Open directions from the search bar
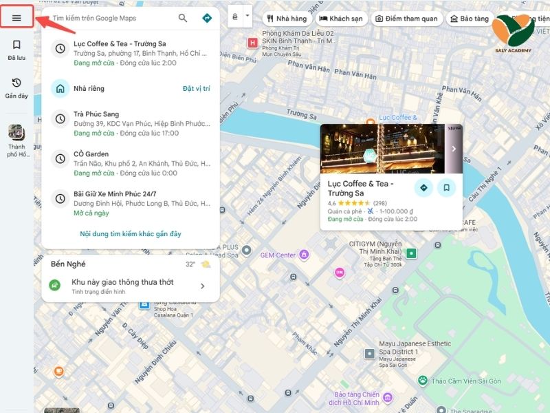550x413 pixels. coord(206,18)
